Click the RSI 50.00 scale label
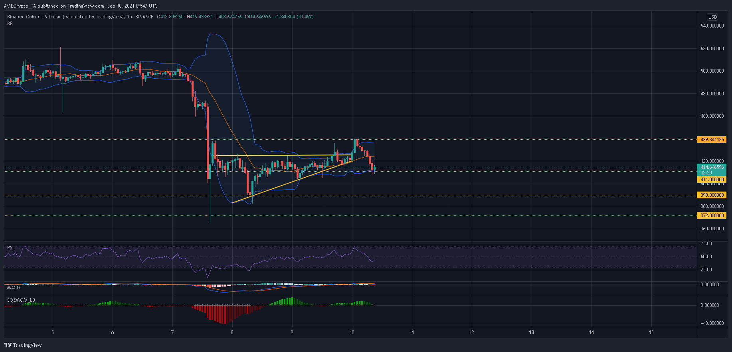Viewport: 732px width, 352px height. tap(706, 257)
